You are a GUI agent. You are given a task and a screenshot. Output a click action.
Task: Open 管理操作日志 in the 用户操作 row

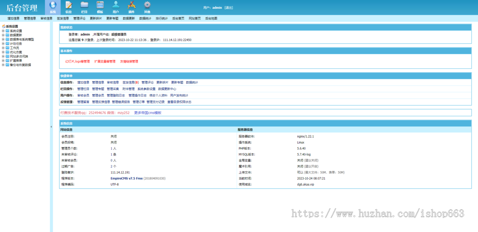point(137,96)
